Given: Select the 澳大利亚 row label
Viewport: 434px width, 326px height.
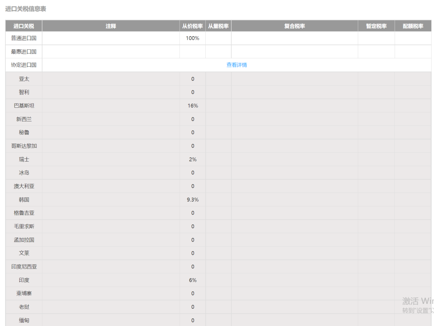Looking at the screenshot, I should 24,186.
